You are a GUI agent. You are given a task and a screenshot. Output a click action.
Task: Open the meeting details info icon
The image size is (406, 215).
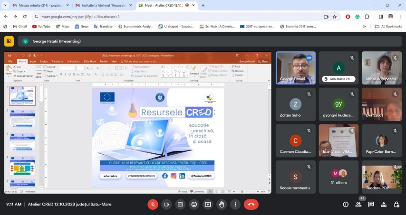pyautogui.click(x=346, y=205)
